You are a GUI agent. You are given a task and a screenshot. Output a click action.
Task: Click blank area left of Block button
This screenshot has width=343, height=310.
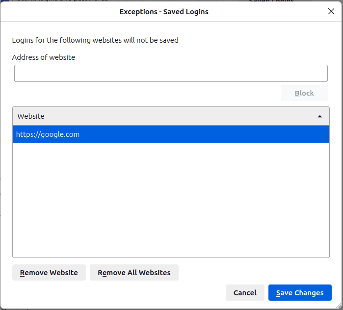147,93
